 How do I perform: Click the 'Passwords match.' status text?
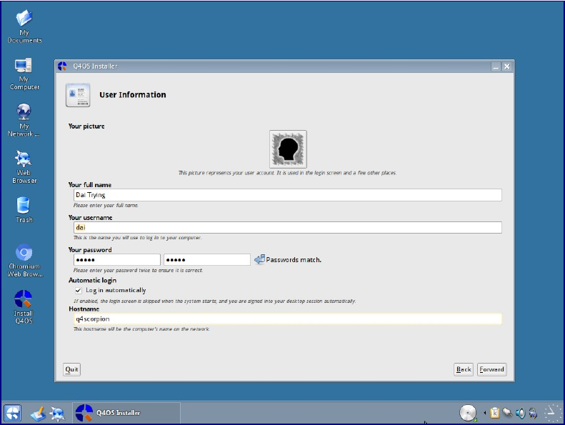click(294, 259)
